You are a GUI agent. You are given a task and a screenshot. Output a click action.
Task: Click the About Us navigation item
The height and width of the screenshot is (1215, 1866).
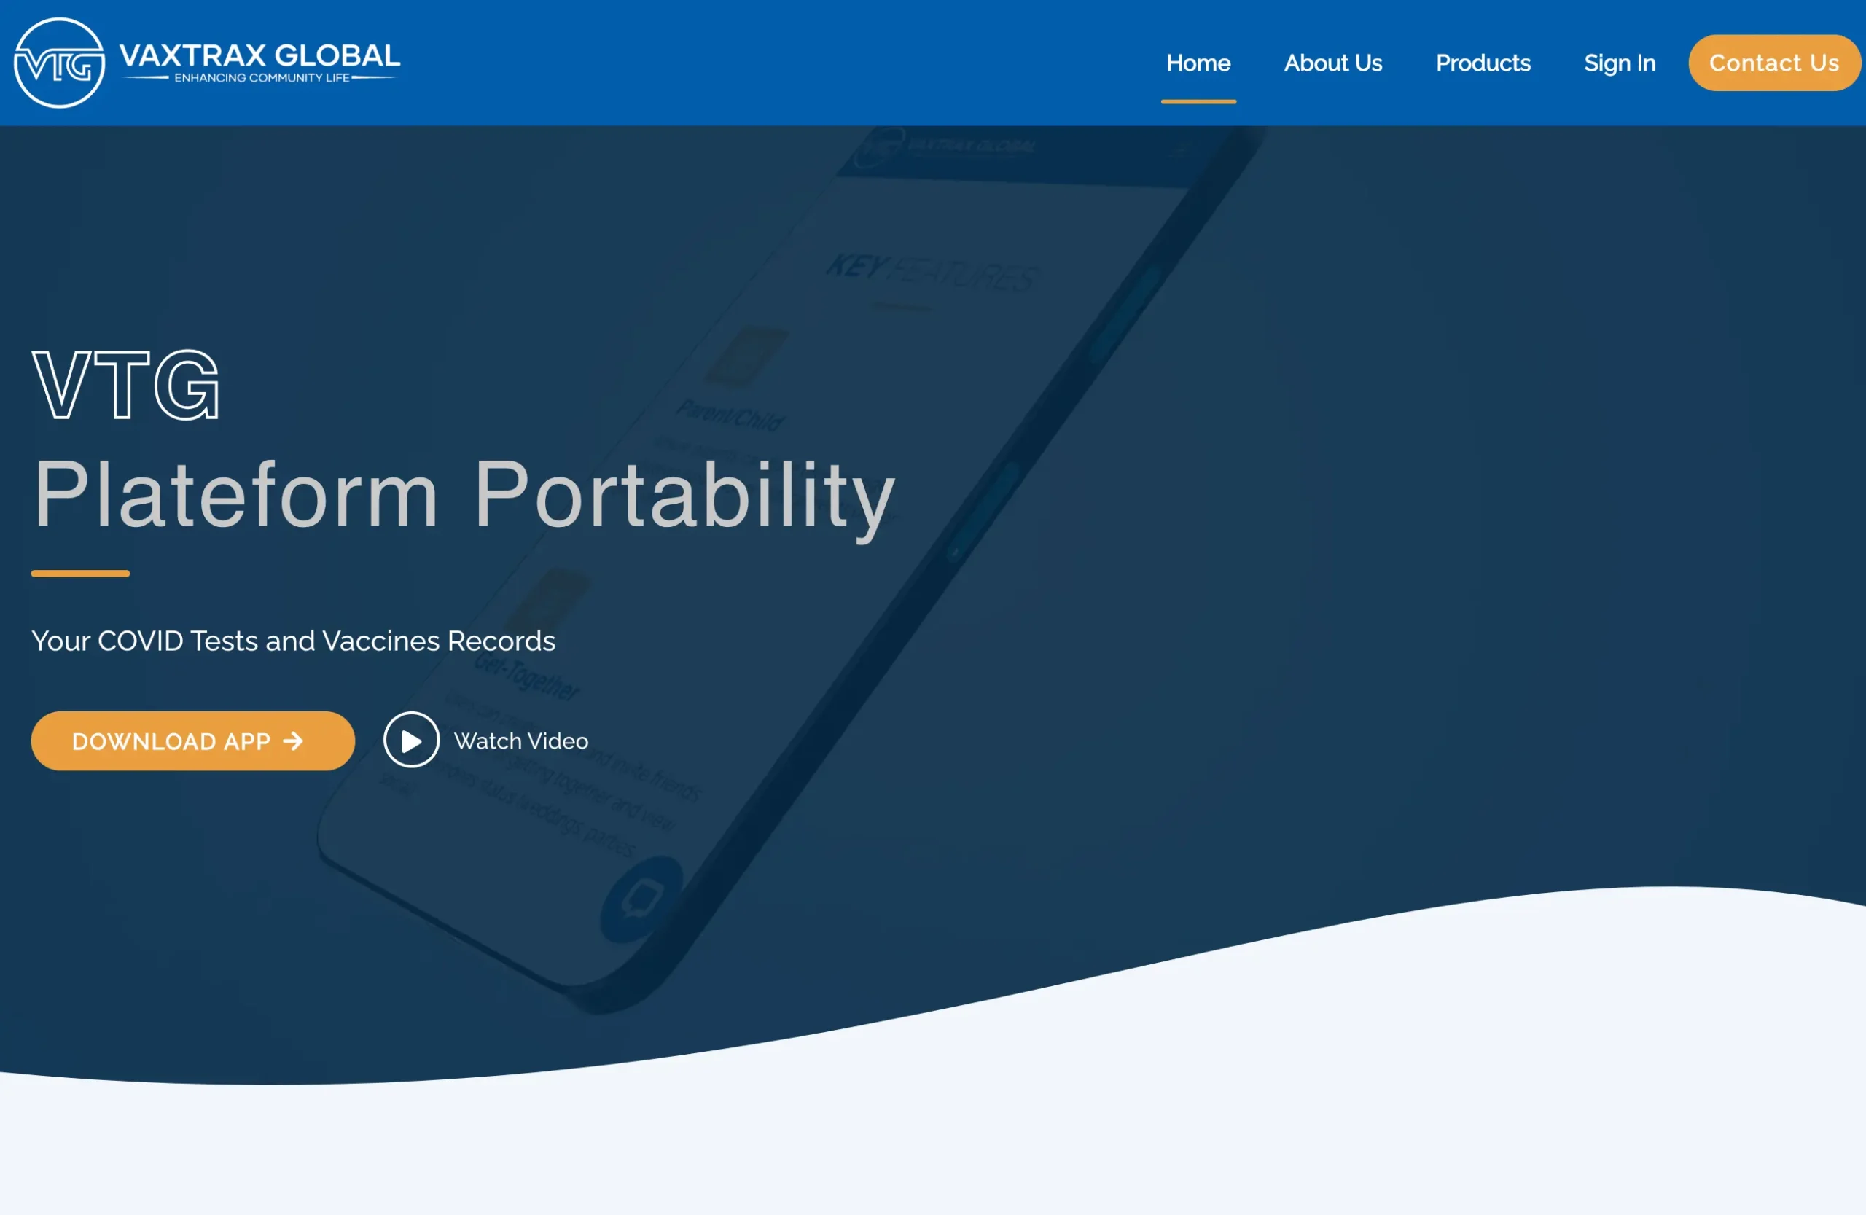(x=1333, y=63)
